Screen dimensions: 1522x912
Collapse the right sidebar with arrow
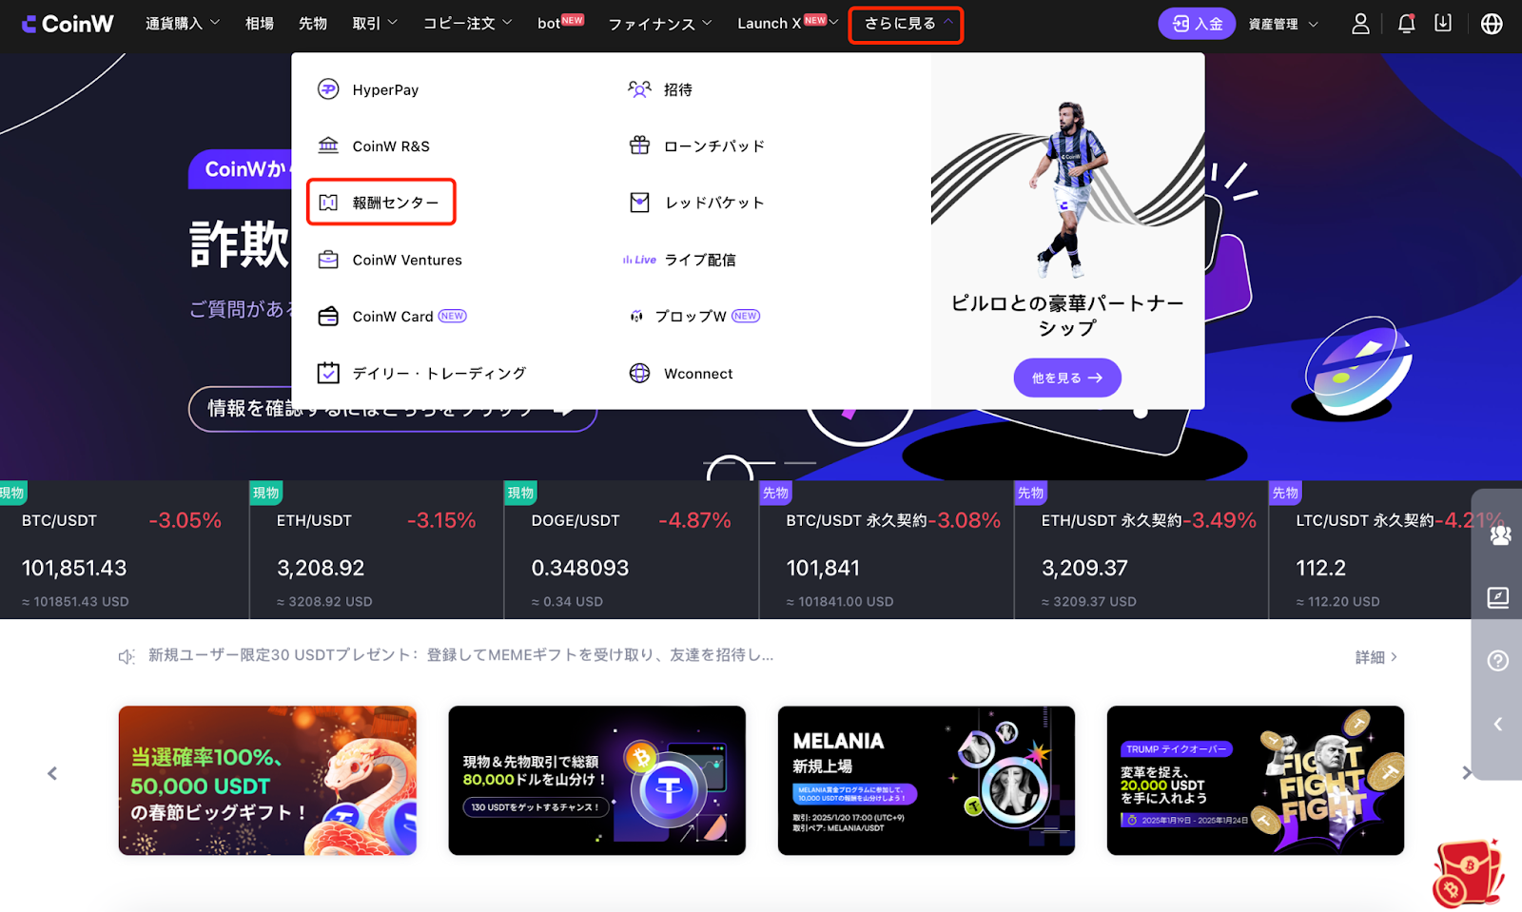[1498, 724]
